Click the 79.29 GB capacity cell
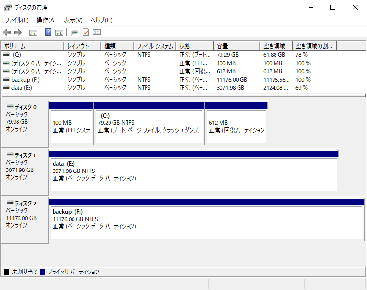The width and height of the screenshot is (367, 290). (227, 55)
